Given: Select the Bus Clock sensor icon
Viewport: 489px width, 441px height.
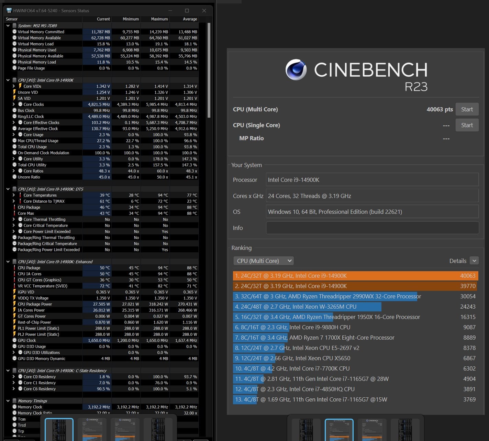Looking at the screenshot, I should coord(14,110).
